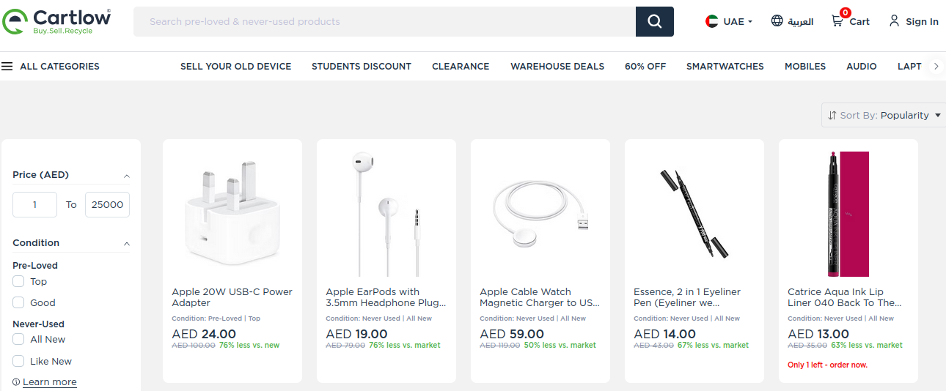Screen dimensions: 946x391
Task: Click the Cartlow logo
Action: click(x=56, y=21)
